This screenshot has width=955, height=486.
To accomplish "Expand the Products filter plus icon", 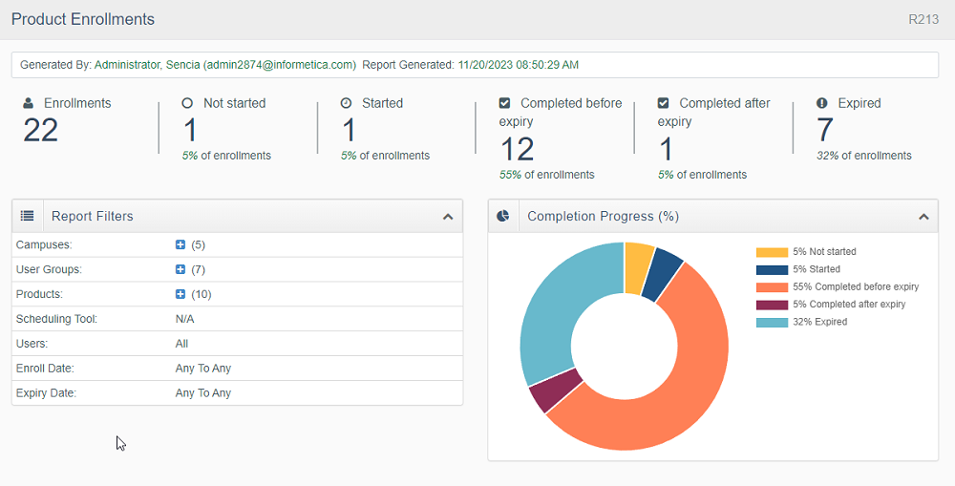I will point(180,294).
